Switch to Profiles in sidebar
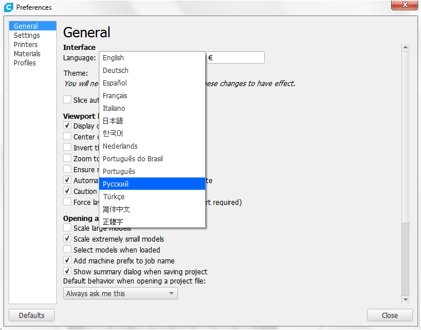The width and height of the screenshot is (421, 330). (25, 63)
